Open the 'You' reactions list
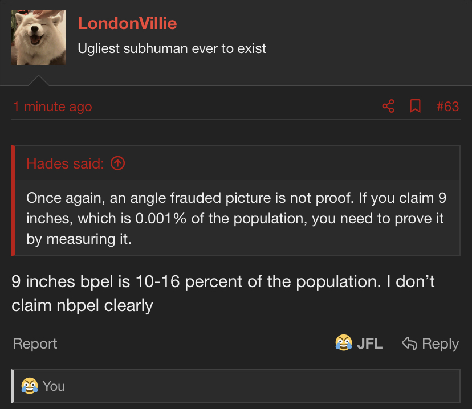The height and width of the screenshot is (409, 472). tap(236, 386)
